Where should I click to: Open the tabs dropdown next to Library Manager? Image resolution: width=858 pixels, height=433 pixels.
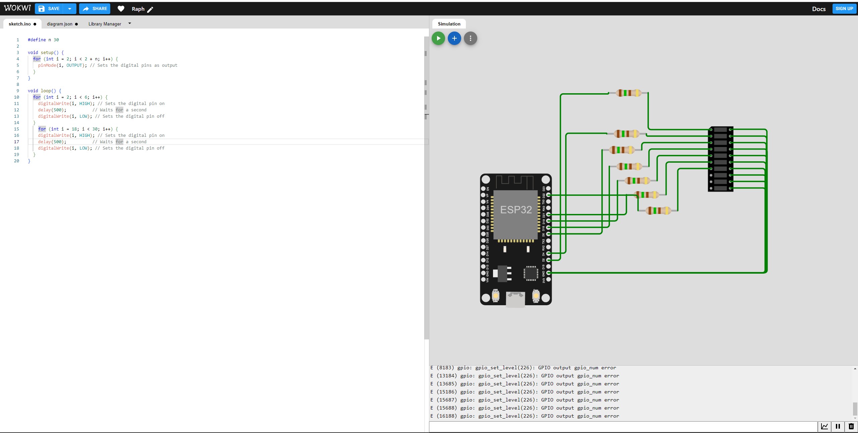[x=130, y=23]
